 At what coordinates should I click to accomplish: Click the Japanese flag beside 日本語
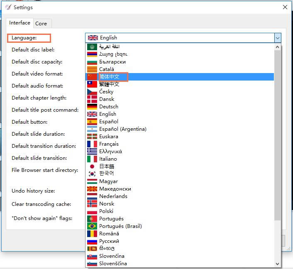pyautogui.click(x=92, y=166)
